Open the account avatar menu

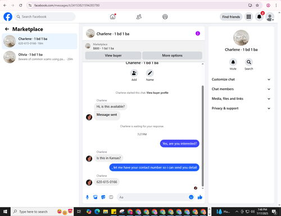click(270, 17)
